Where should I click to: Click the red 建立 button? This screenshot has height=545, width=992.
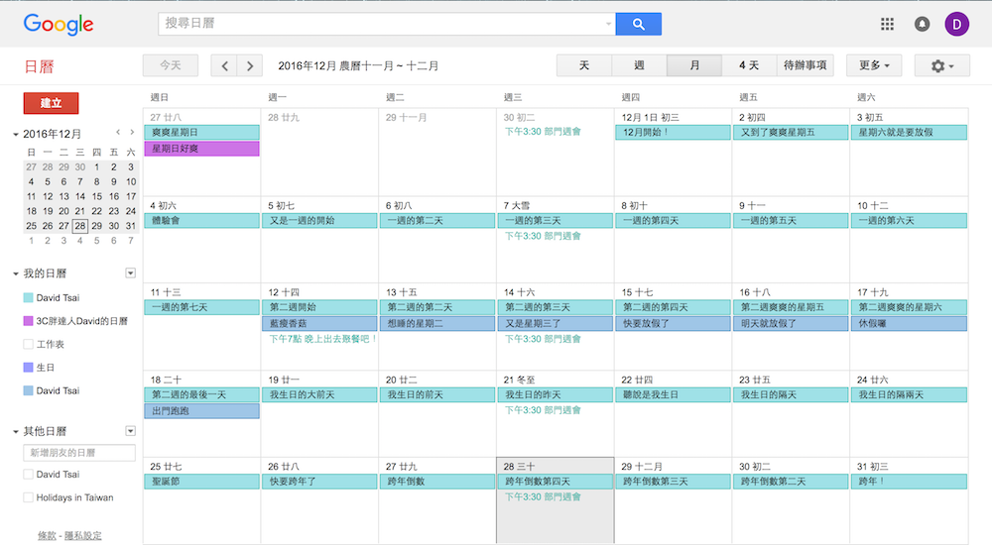tap(51, 103)
